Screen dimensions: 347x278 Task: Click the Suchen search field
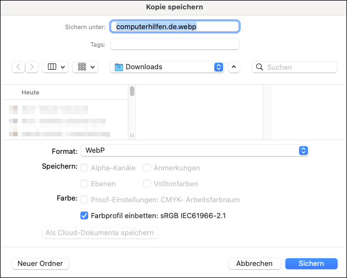295,67
